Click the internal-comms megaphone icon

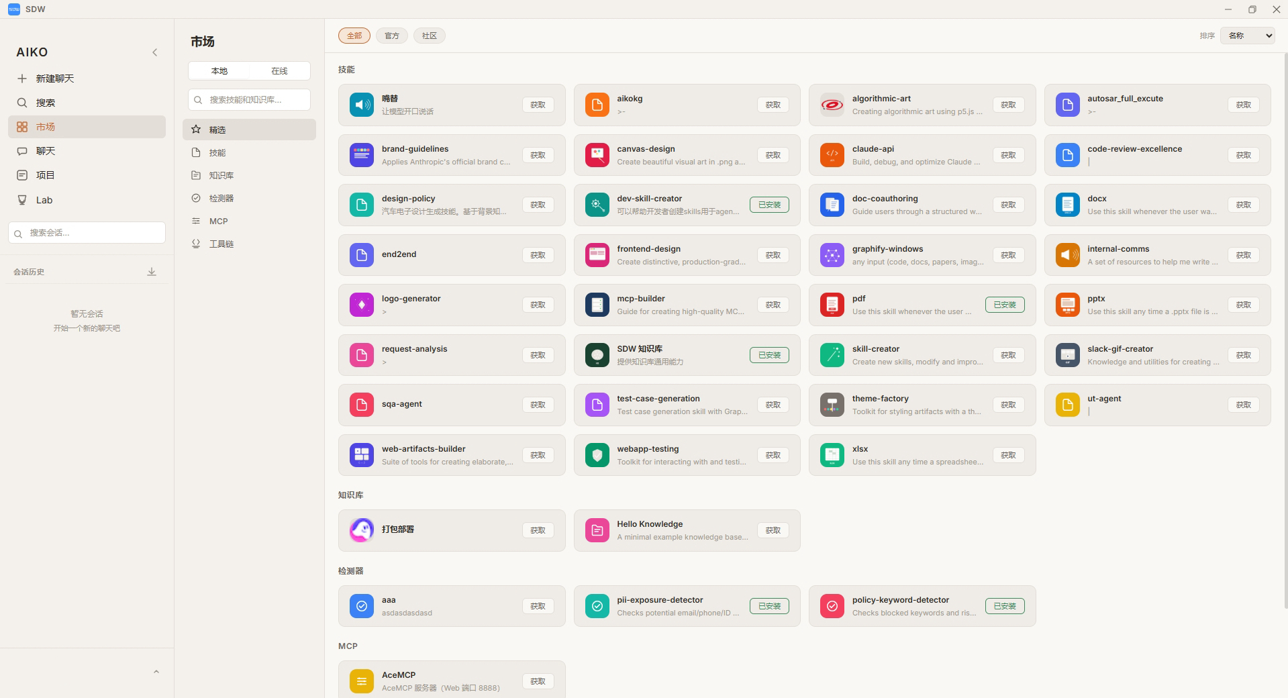(x=1067, y=255)
